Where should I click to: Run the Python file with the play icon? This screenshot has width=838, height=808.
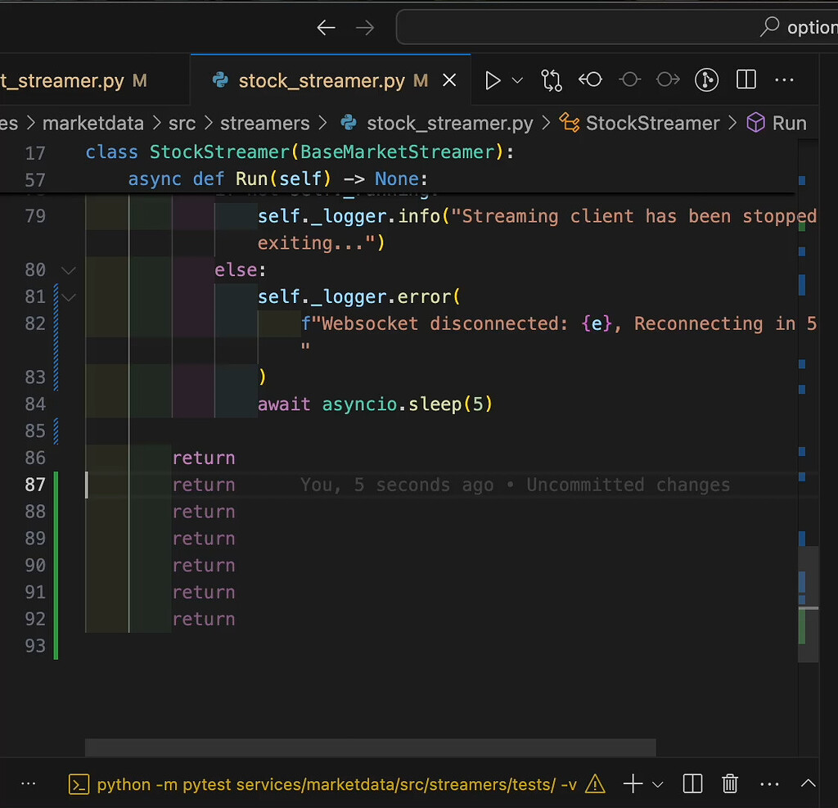[x=493, y=80]
